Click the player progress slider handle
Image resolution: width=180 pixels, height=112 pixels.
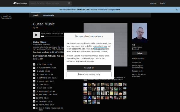coord(43,36)
